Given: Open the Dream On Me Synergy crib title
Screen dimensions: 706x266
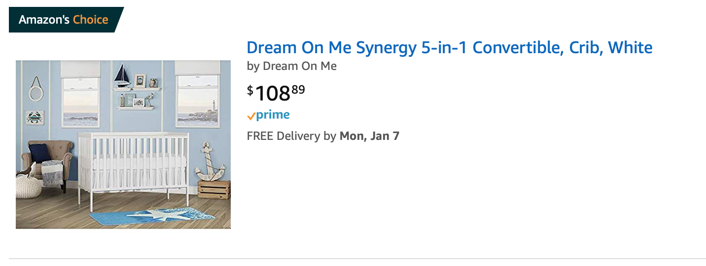Looking at the screenshot, I should pyautogui.click(x=449, y=48).
